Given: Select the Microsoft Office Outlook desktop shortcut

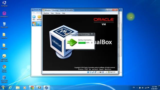Looking at the screenshot, I should click(4, 58).
